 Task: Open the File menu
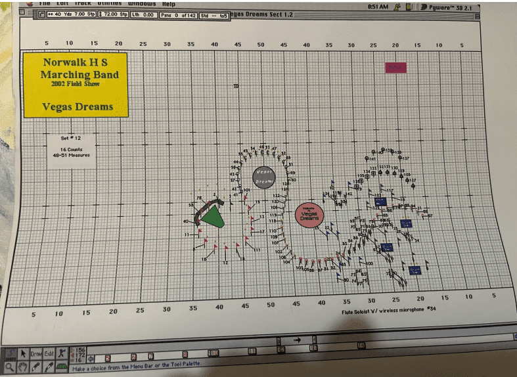tap(45, 3)
